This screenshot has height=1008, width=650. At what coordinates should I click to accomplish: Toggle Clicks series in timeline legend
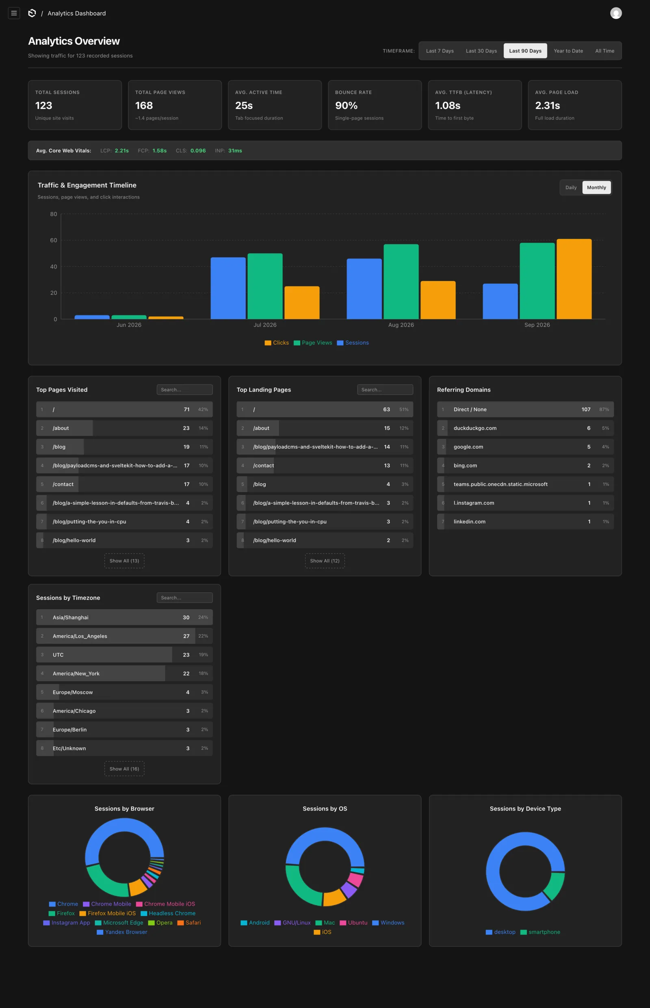tap(277, 343)
